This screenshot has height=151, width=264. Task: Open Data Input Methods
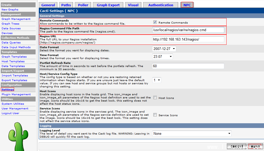[x=16, y=47]
